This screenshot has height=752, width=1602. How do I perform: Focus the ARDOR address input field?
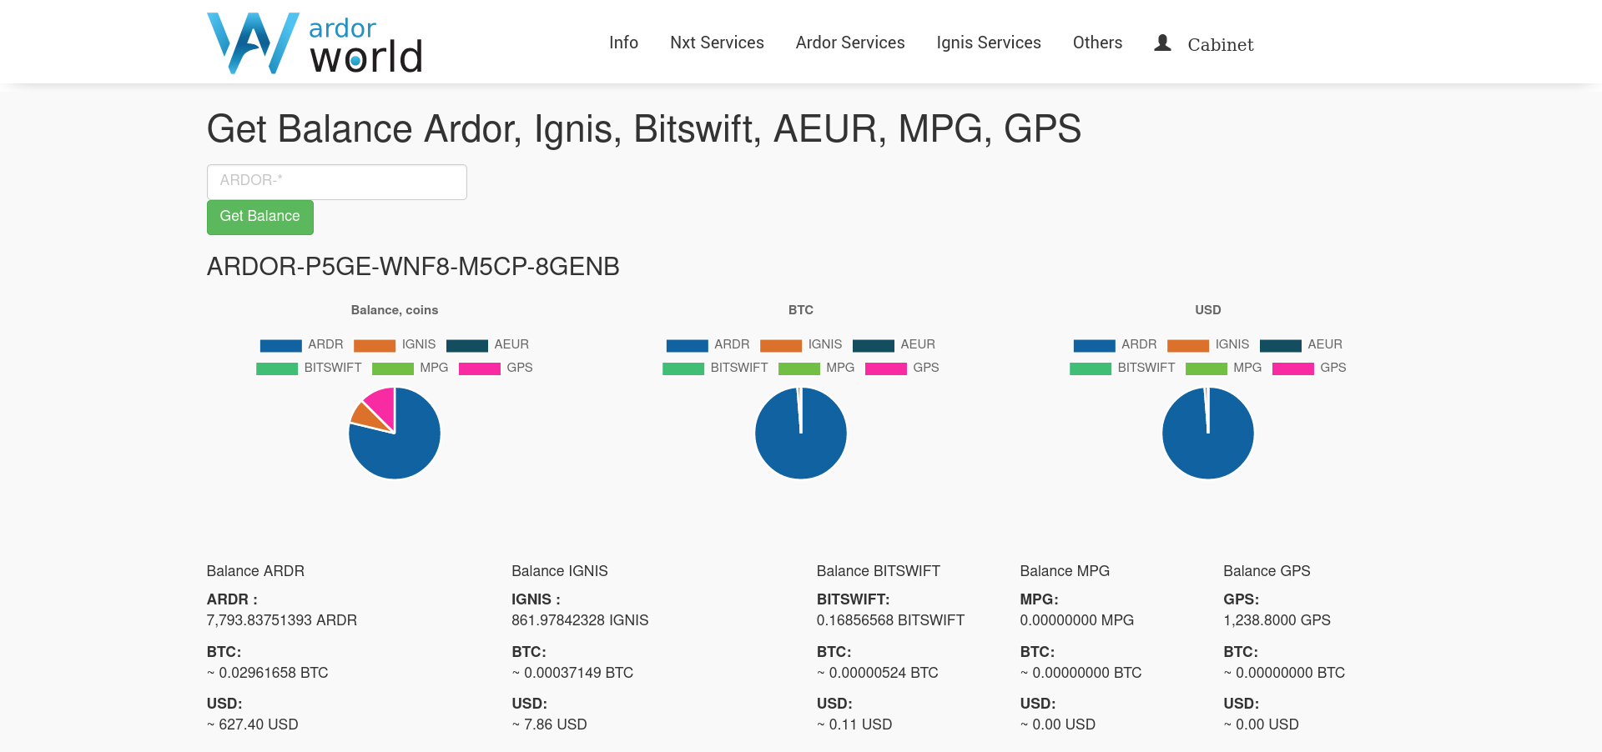[x=337, y=182]
